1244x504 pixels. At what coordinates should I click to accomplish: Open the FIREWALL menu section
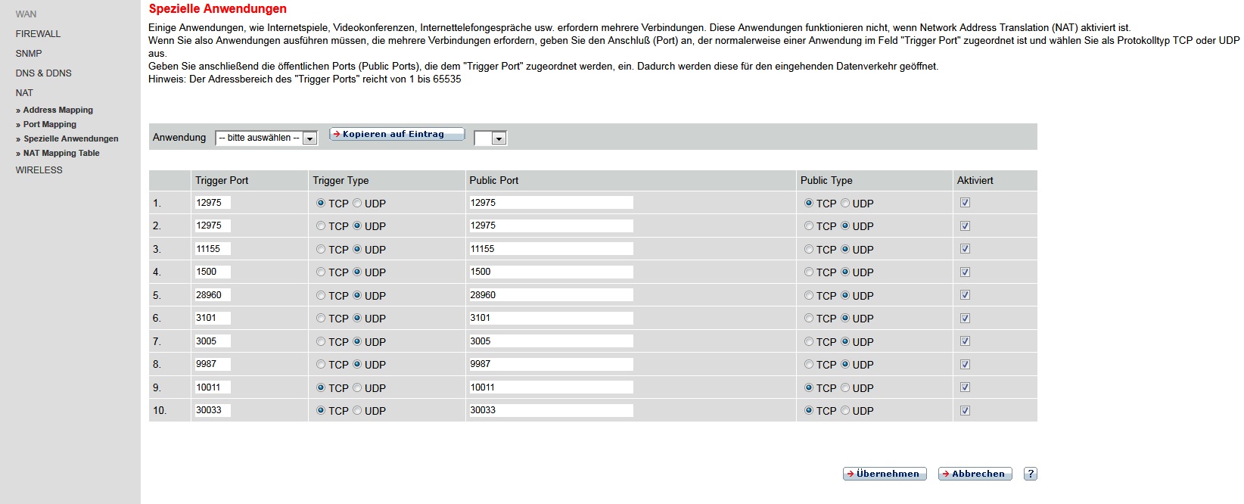pyautogui.click(x=38, y=34)
